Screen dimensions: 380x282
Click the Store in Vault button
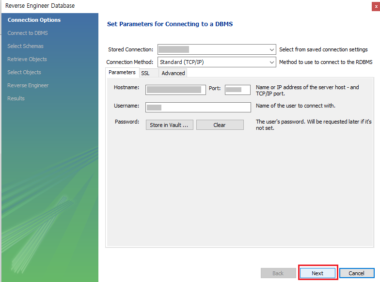(170, 125)
